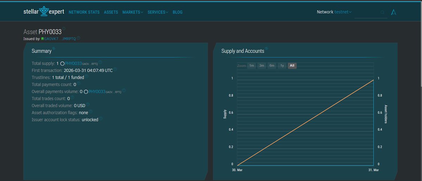Go to the Assets menu item
This screenshot has height=181, width=422.
pyautogui.click(x=111, y=12)
